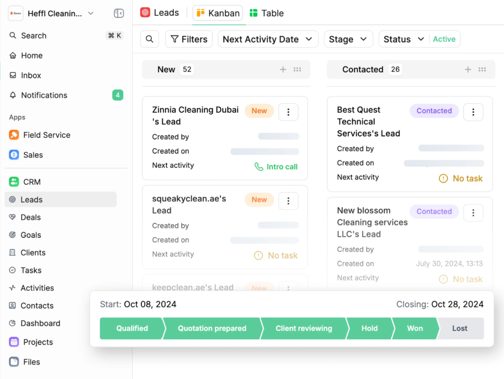Click the magnifier search button in toolbar
Screen dimensions: 504x379
[150, 39]
